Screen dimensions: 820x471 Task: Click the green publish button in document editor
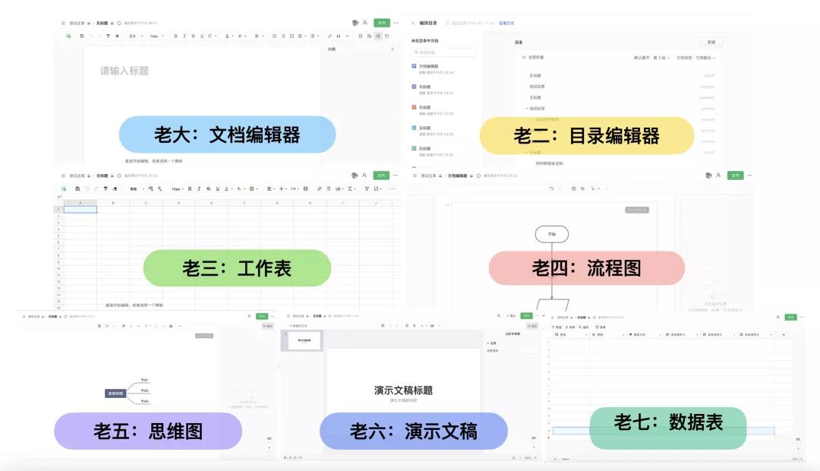point(382,23)
